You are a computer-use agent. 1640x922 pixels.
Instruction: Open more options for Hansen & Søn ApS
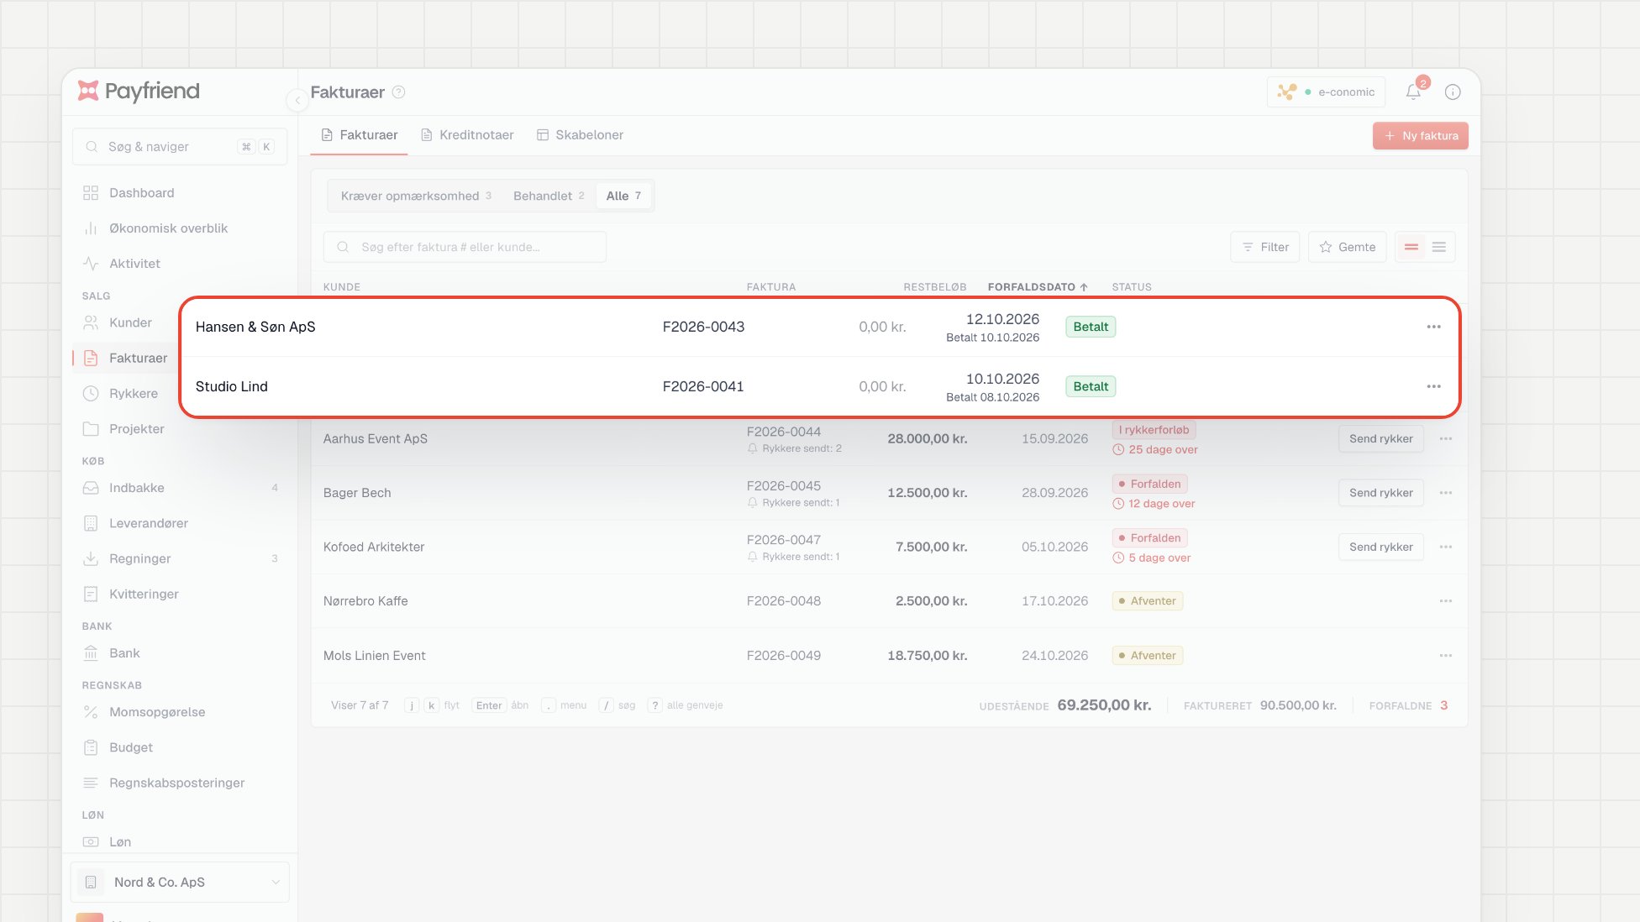point(1433,327)
